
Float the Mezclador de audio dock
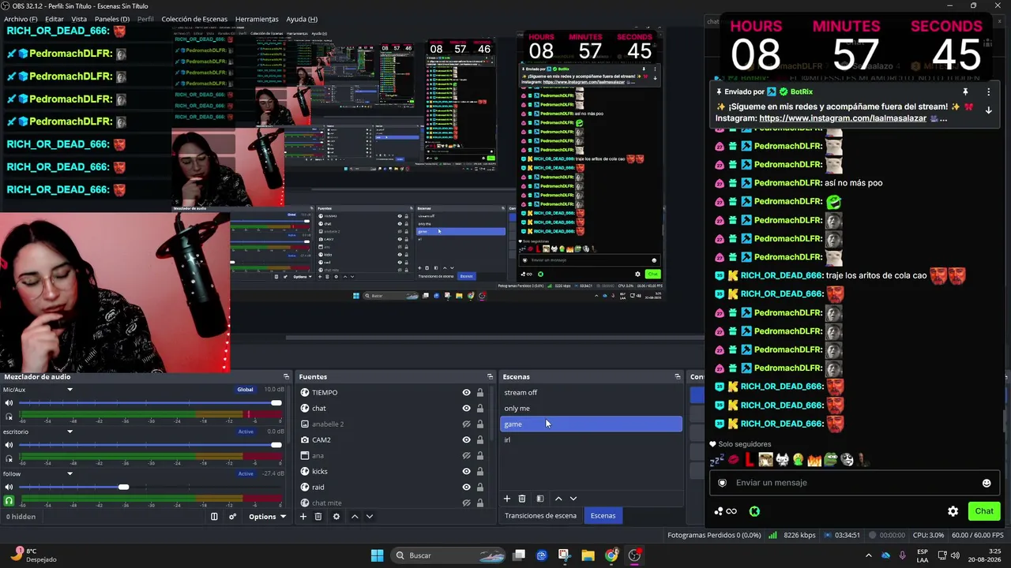(x=286, y=377)
